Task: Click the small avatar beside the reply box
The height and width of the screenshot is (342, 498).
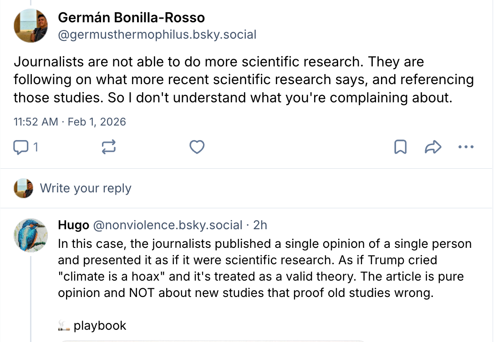Action: [x=24, y=188]
